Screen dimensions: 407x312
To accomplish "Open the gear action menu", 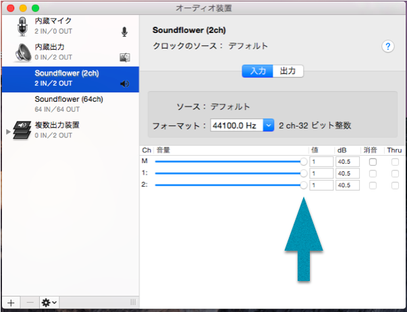I will 49,303.
